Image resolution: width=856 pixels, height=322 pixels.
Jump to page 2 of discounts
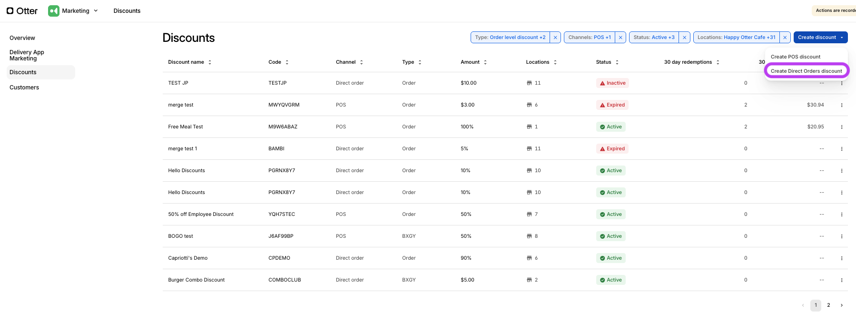click(828, 305)
